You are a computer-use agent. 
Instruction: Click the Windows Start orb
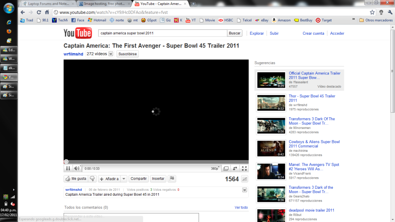pyautogui.click(x=9, y=8)
